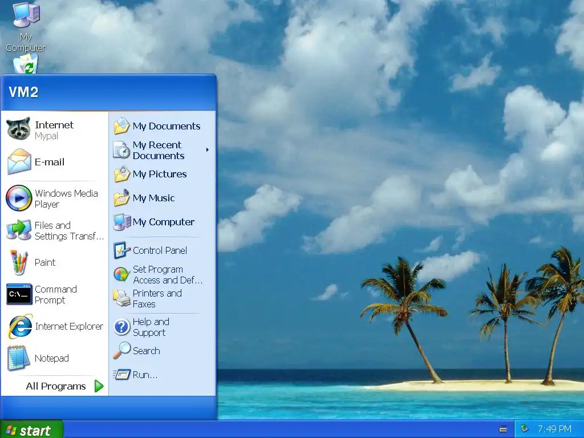Launch Windows Media Player icon
Image resolution: width=584 pixels, height=438 pixels.
tap(19, 198)
